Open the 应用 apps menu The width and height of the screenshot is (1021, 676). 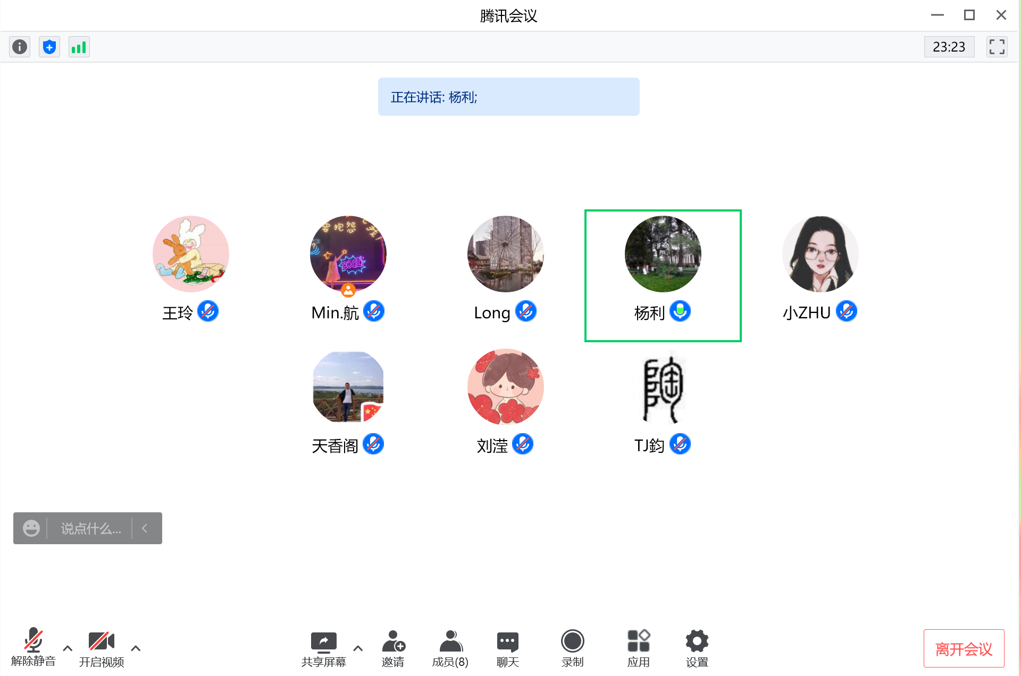tap(639, 648)
